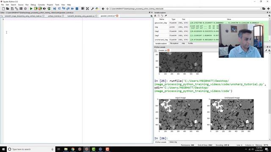This screenshot has height=152, width=271.
Task: Run current cell and advance to next
Action: pos(40,8)
